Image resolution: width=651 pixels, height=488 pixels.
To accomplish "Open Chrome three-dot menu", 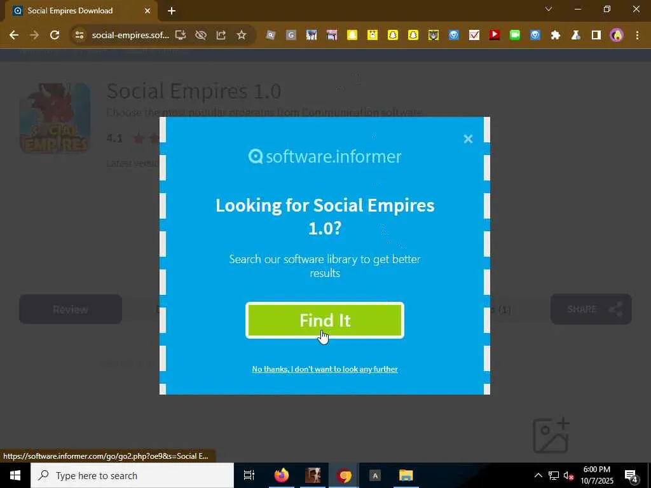I will [637, 36].
